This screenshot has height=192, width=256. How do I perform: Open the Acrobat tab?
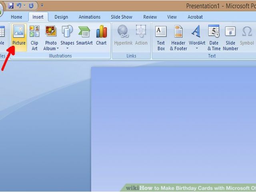pyautogui.click(x=195, y=17)
